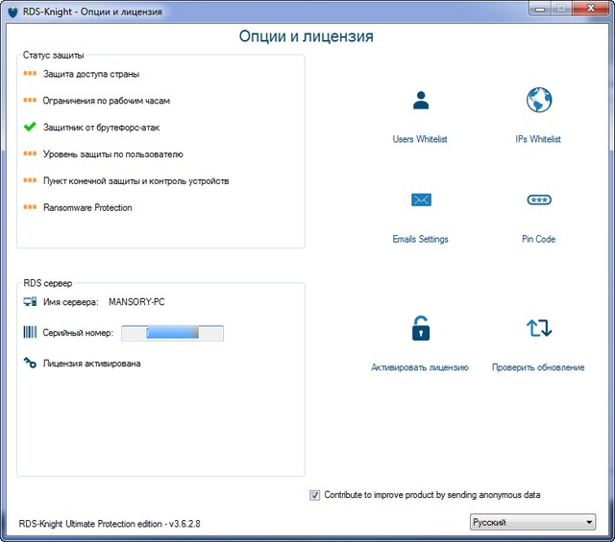Screen dimensions: 615x542
Task: Select Ограничения по рабочим часам status row
Action: click(97, 101)
